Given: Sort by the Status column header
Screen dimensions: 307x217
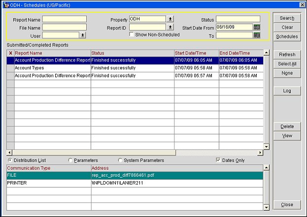Looking at the screenshot, I should 132,53.
